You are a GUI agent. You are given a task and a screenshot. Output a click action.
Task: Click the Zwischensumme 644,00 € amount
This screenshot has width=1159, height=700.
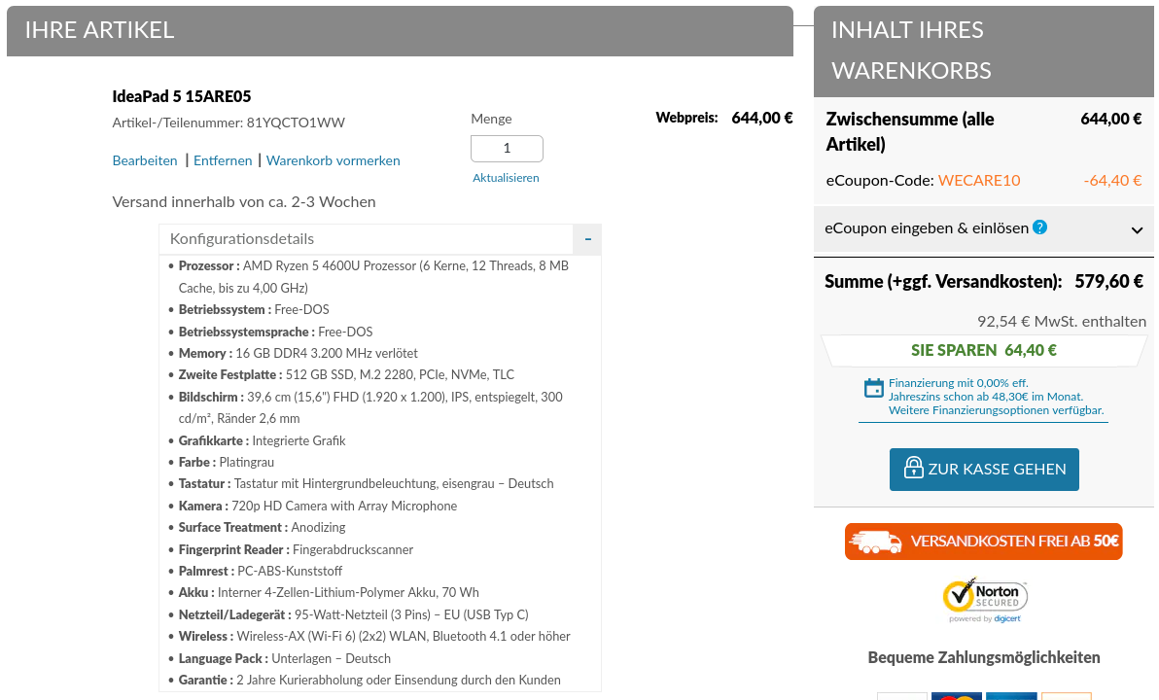pos(1111,119)
